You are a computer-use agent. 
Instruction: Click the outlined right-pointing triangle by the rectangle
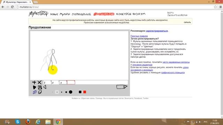(126, 86)
